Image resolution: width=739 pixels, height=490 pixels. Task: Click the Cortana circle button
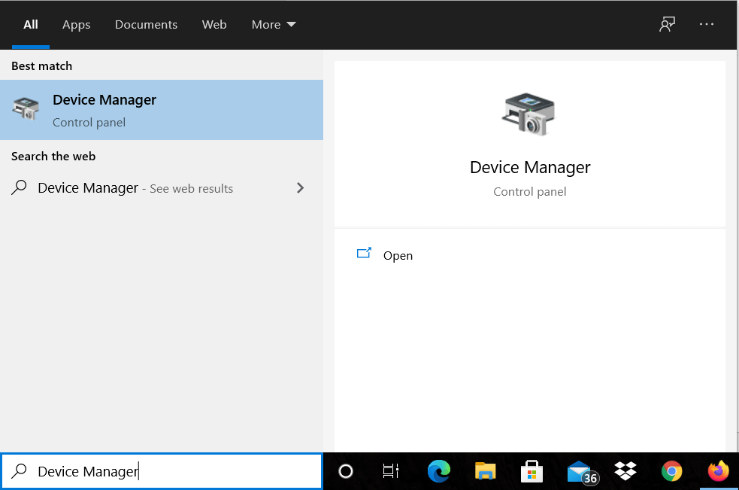(345, 471)
